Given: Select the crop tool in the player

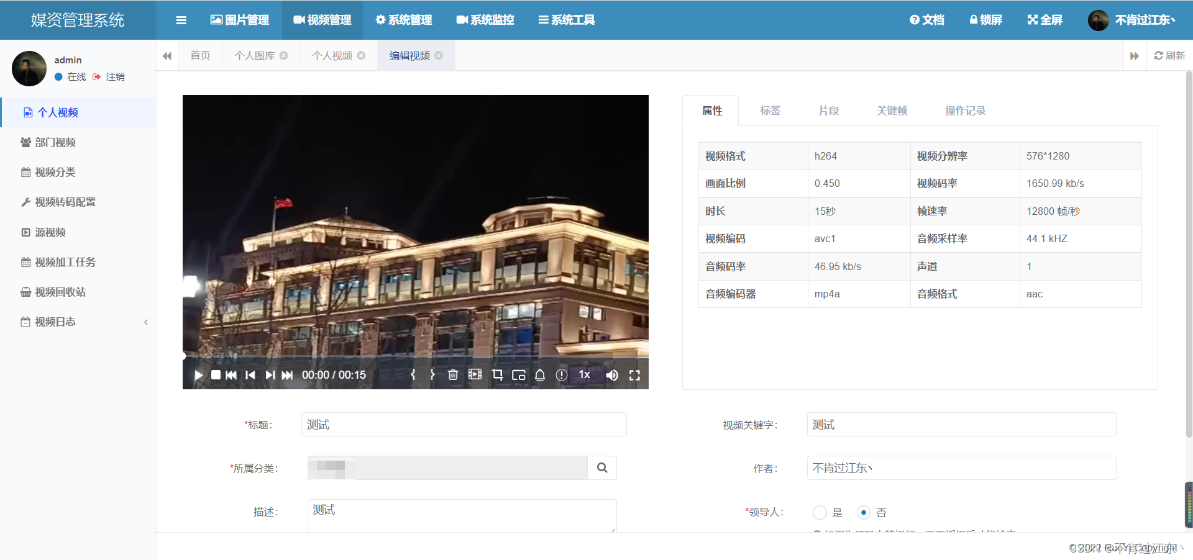Looking at the screenshot, I should pos(497,374).
